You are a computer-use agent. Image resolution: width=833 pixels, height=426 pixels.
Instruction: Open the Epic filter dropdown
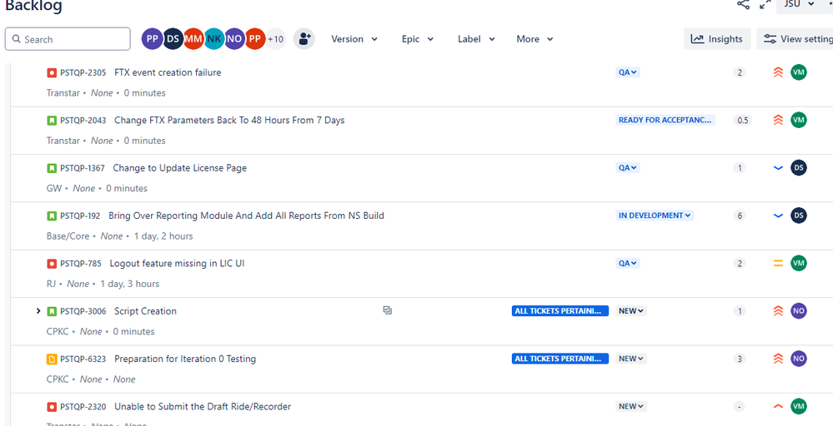418,38
